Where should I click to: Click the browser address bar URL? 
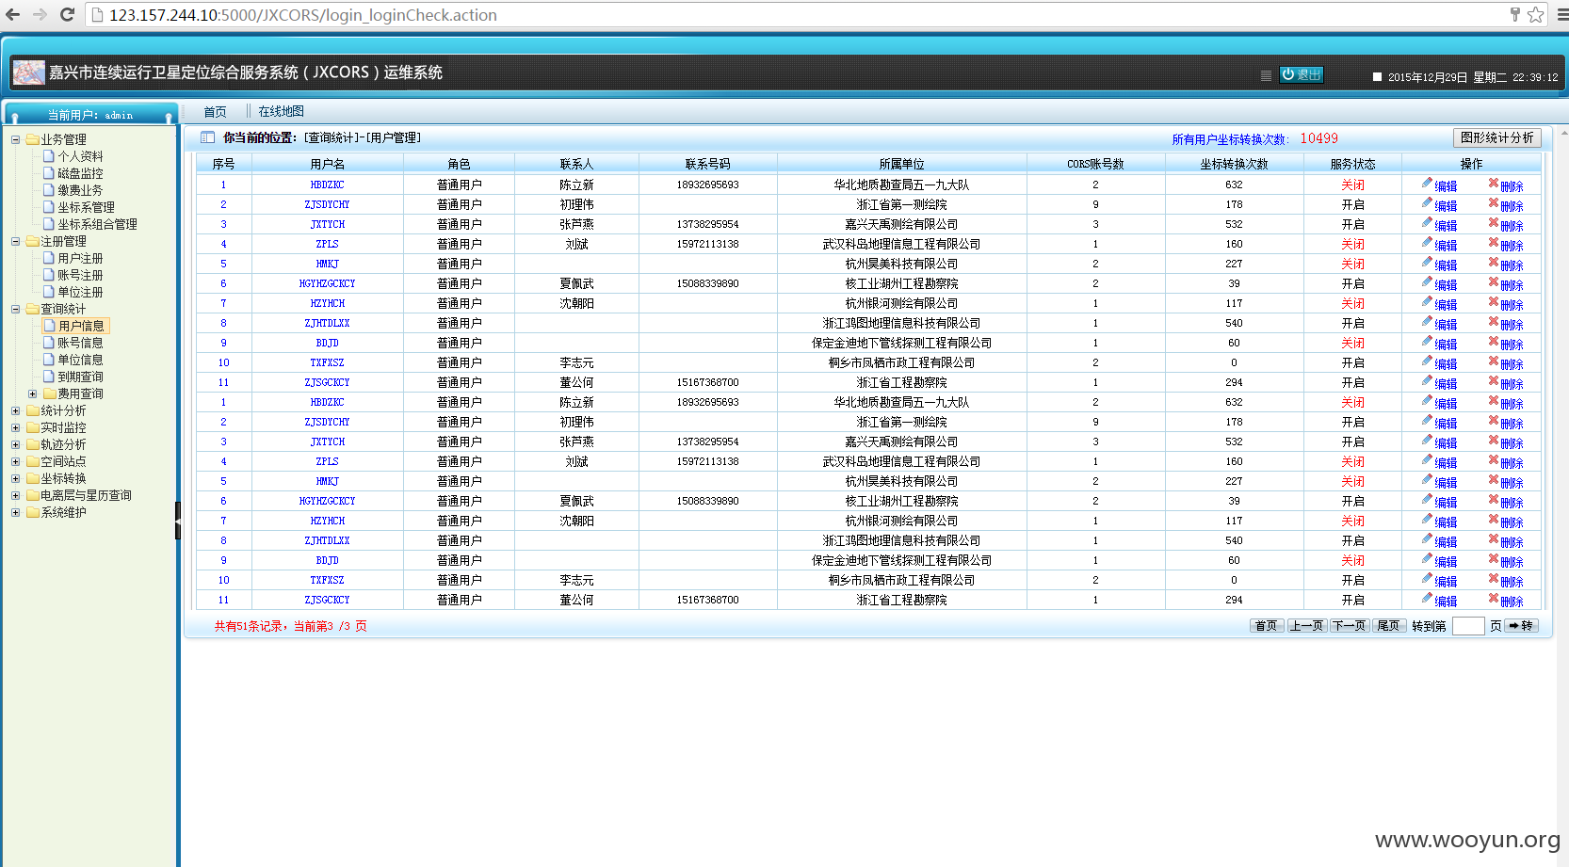[x=303, y=15]
